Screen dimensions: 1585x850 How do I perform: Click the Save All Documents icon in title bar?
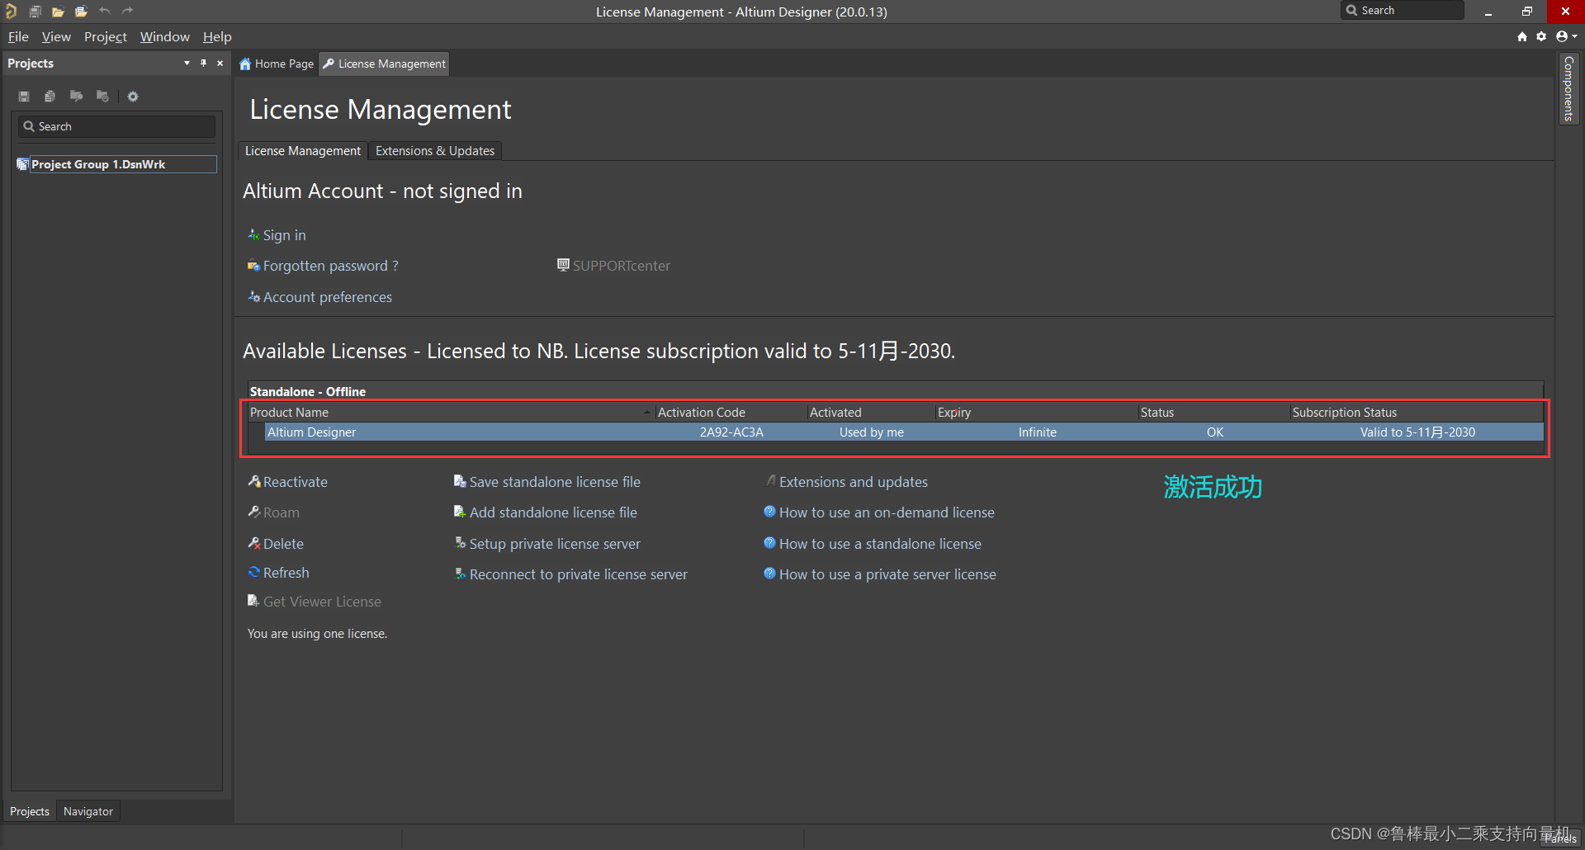coord(35,12)
